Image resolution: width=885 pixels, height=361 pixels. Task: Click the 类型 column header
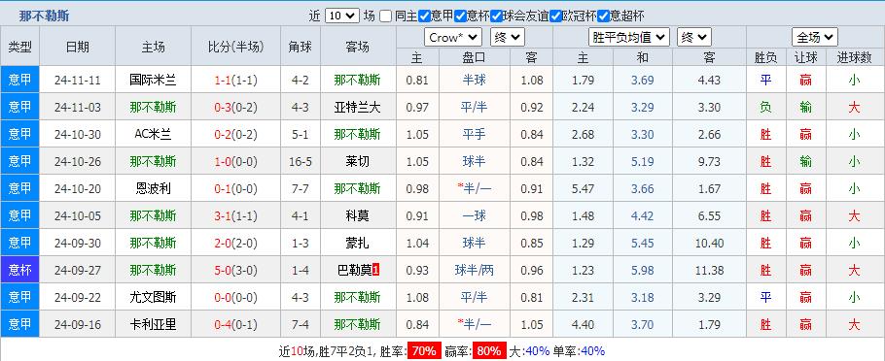pos(19,47)
